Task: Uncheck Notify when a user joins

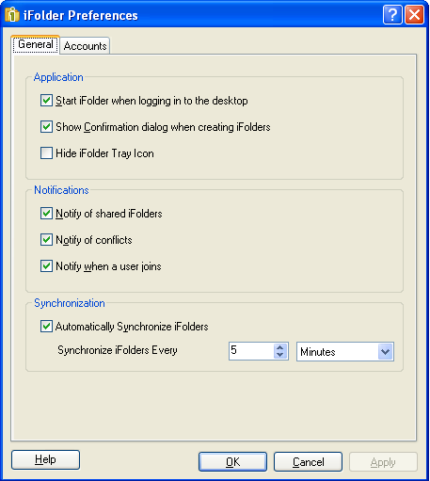Action: [46, 266]
